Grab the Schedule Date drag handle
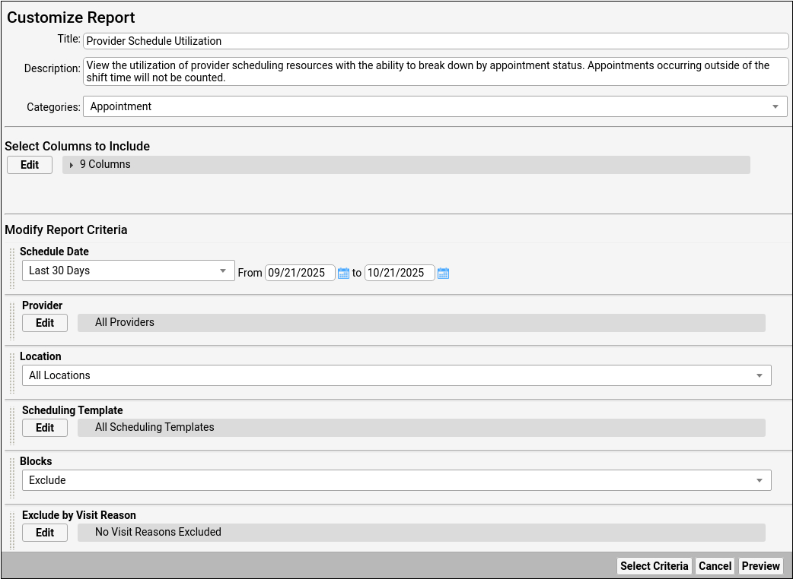 [x=12, y=266]
